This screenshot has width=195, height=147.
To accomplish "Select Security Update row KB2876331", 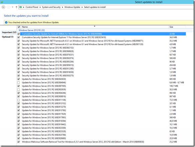I will pos(102,55).
